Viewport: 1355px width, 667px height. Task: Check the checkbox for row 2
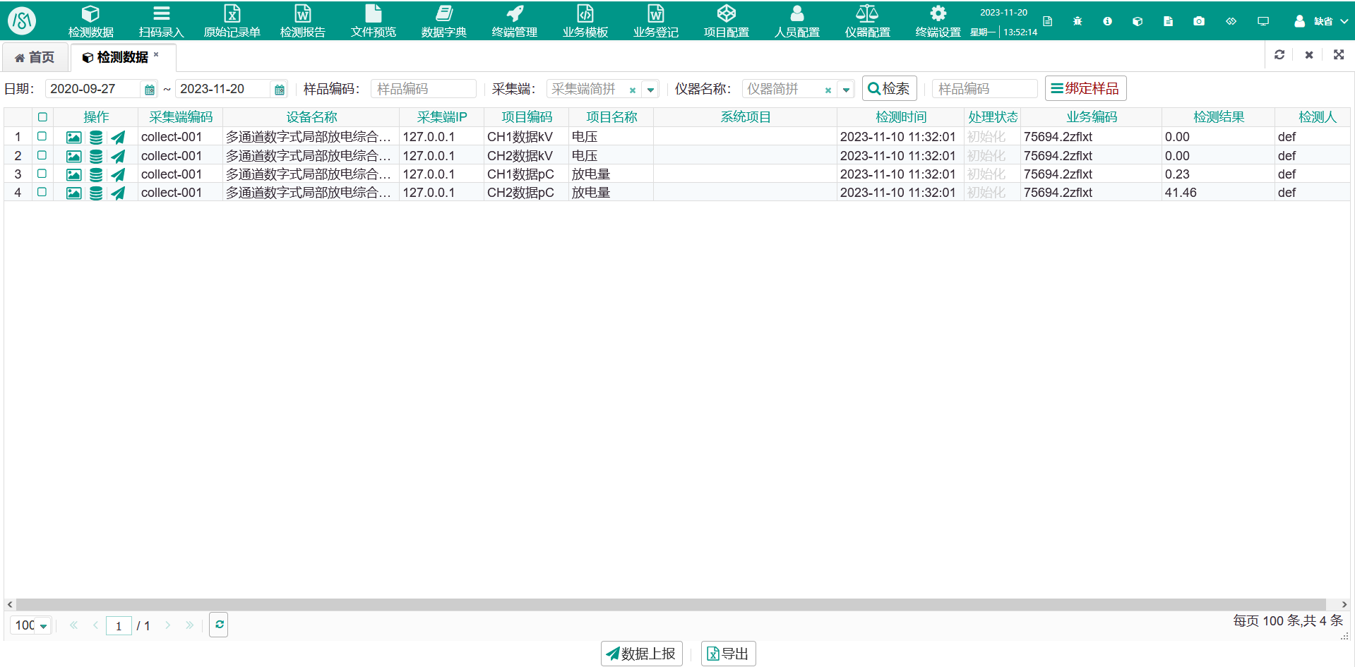click(42, 155)
